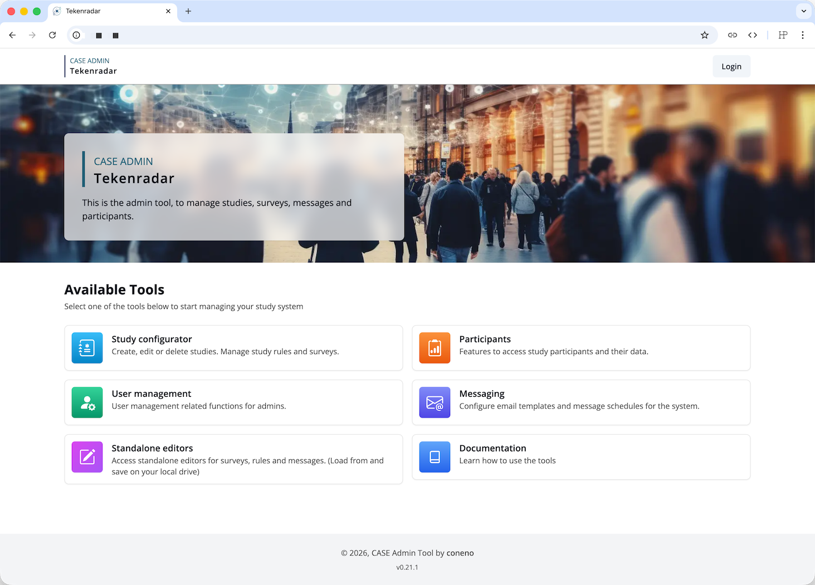Bookmark this page with the star icon
This screenshot has height=585, width=815.
pyautogui.click(x=705, y=35)
